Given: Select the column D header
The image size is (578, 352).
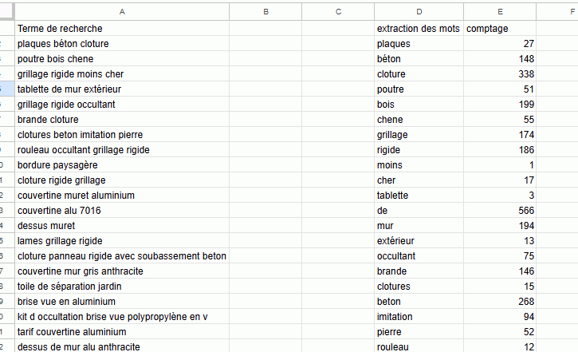Looking at the screenshot, I should (419, 11).
